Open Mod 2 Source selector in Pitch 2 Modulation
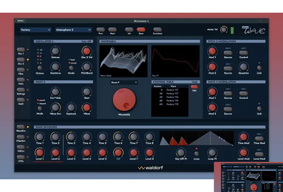Screen dimensions: 283x192 [x=228, y=68]
